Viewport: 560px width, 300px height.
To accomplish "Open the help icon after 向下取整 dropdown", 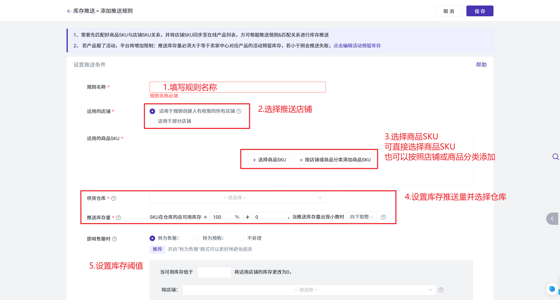I will click(383, 217).
